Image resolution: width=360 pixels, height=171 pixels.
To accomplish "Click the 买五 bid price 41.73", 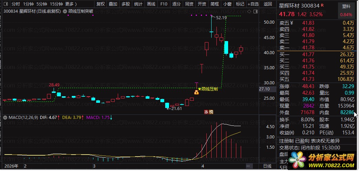I will pos(308,79).
